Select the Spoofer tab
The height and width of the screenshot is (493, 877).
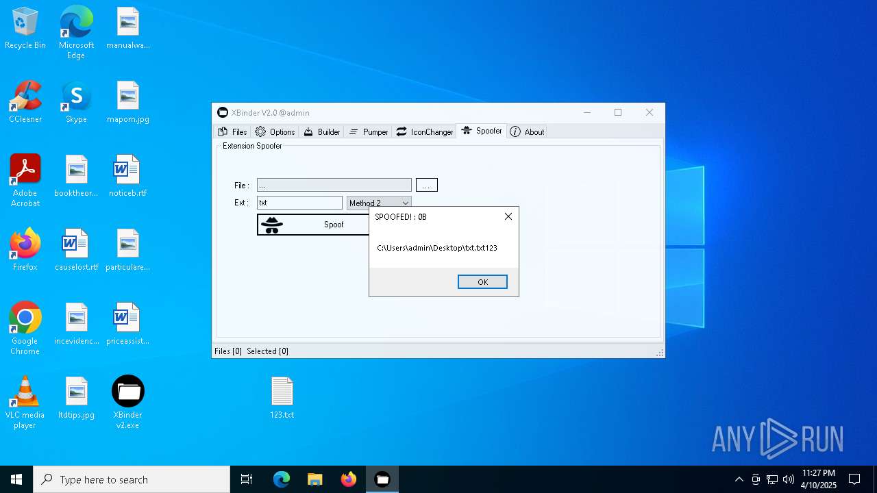[482, 131]
